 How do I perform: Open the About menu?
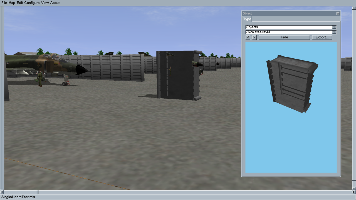click(x=55, y=3)
